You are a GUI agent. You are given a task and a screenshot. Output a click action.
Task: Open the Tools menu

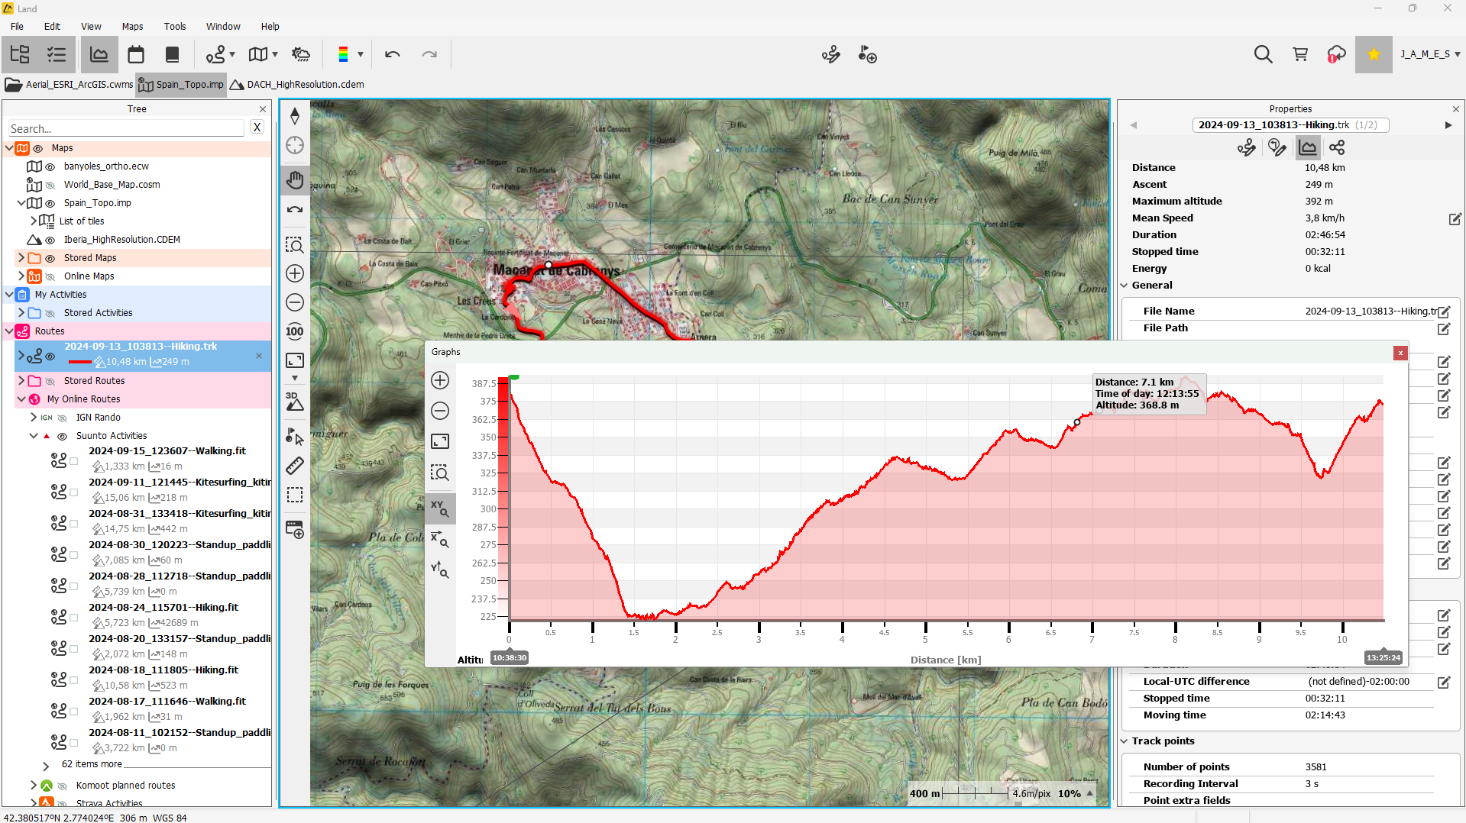(x=175, y=26)
